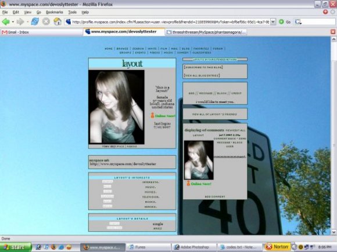Click the Invite navigation link

(152, 49)
